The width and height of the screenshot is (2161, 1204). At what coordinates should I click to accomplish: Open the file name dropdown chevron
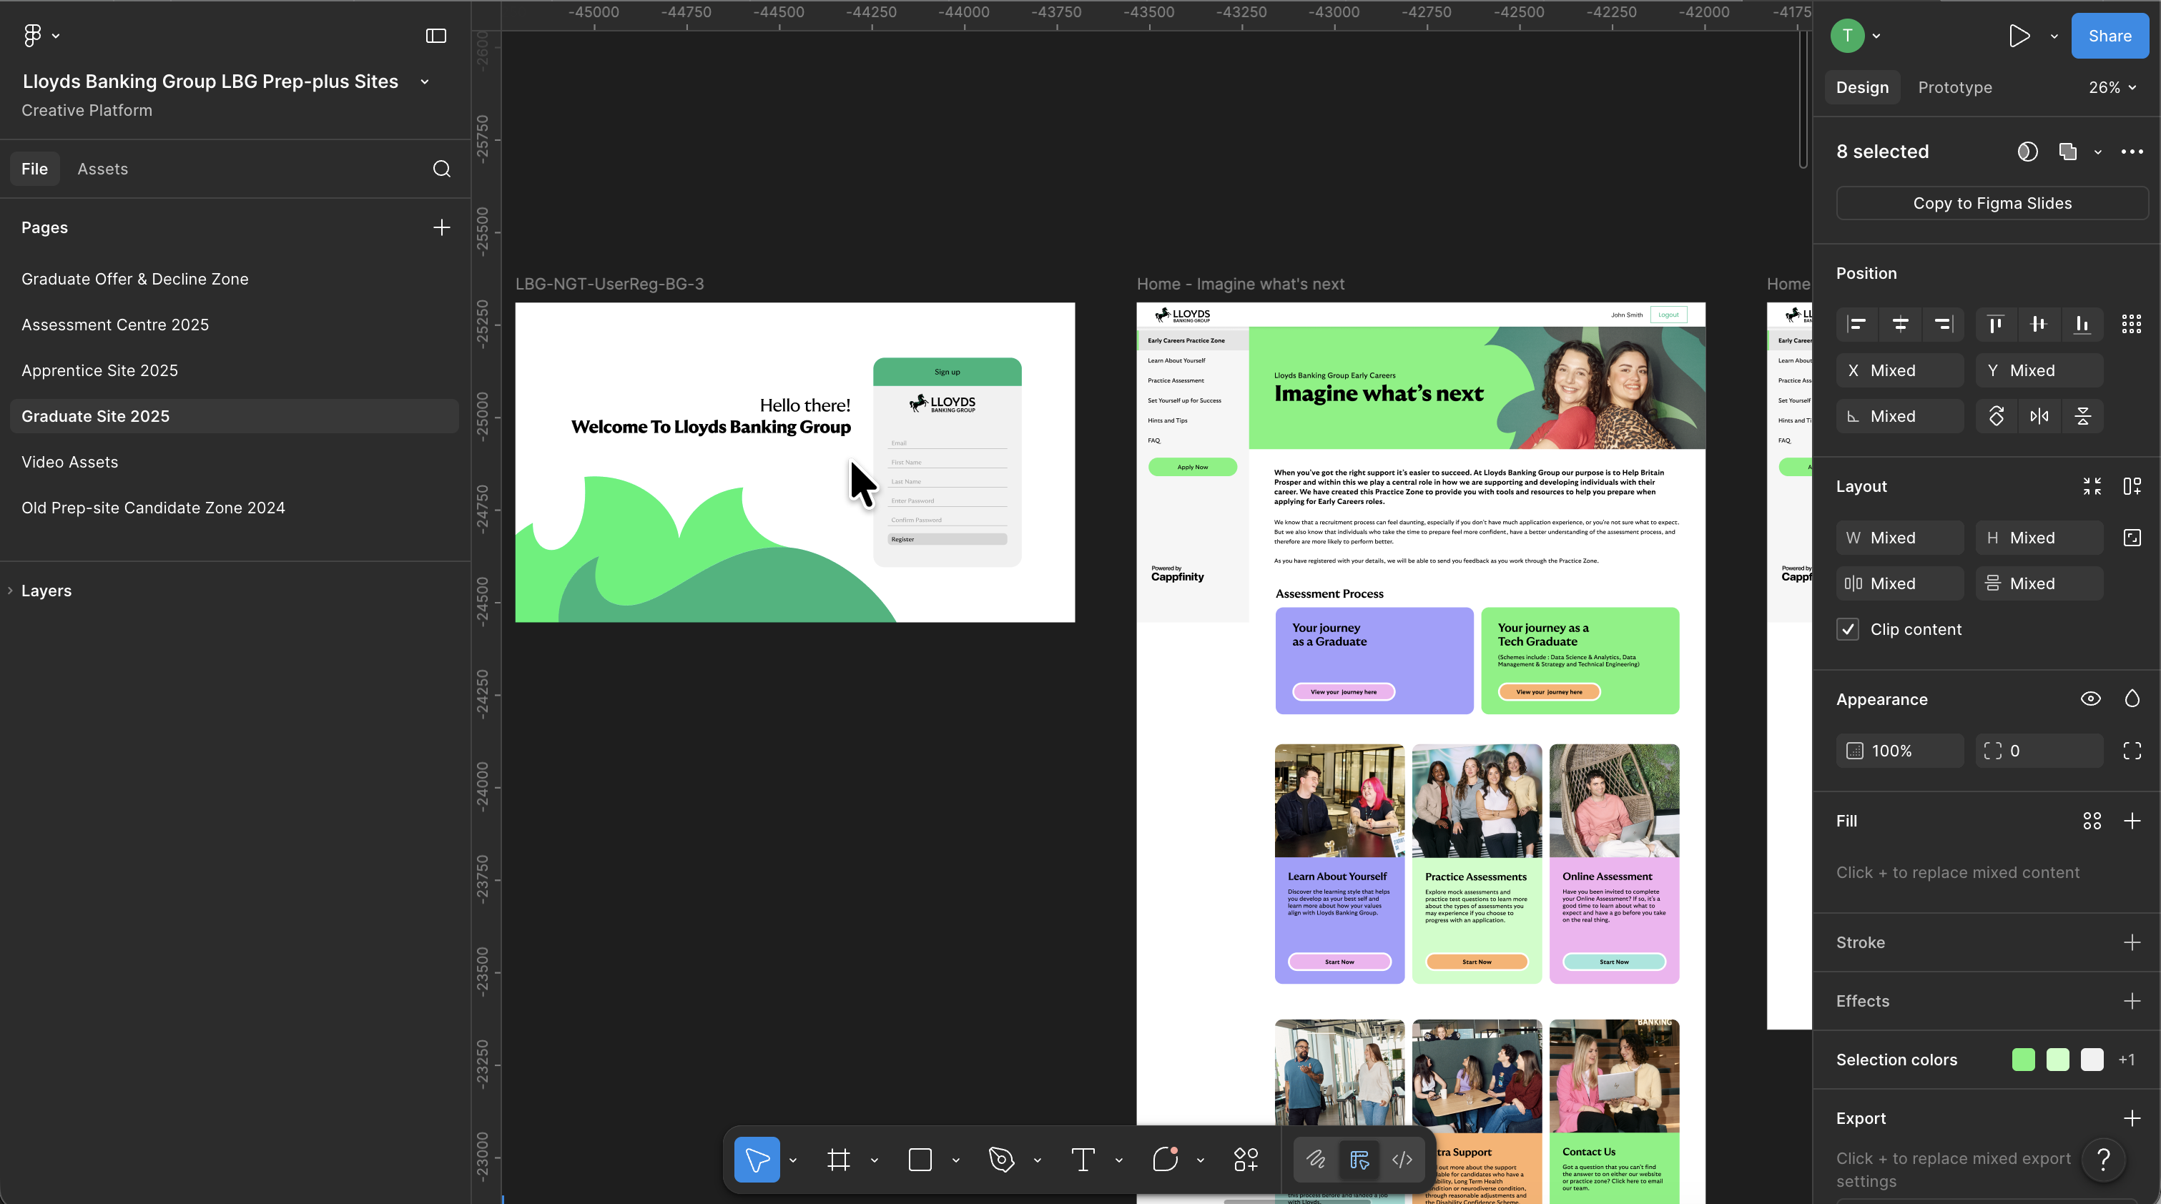[425, 82]
